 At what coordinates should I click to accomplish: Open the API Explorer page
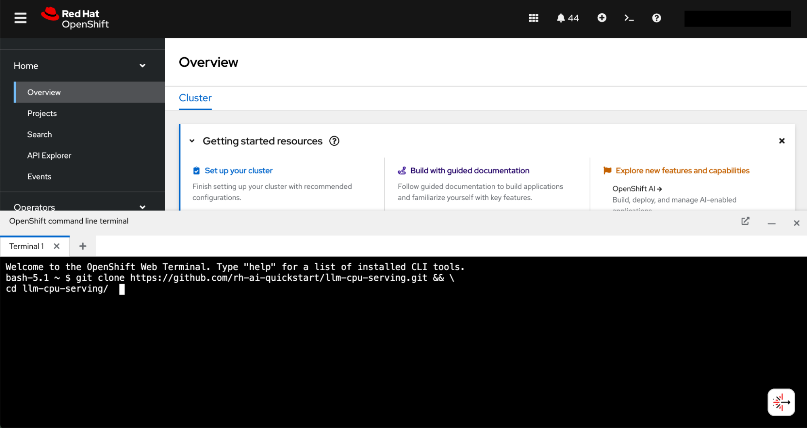[x=49, y=155]
